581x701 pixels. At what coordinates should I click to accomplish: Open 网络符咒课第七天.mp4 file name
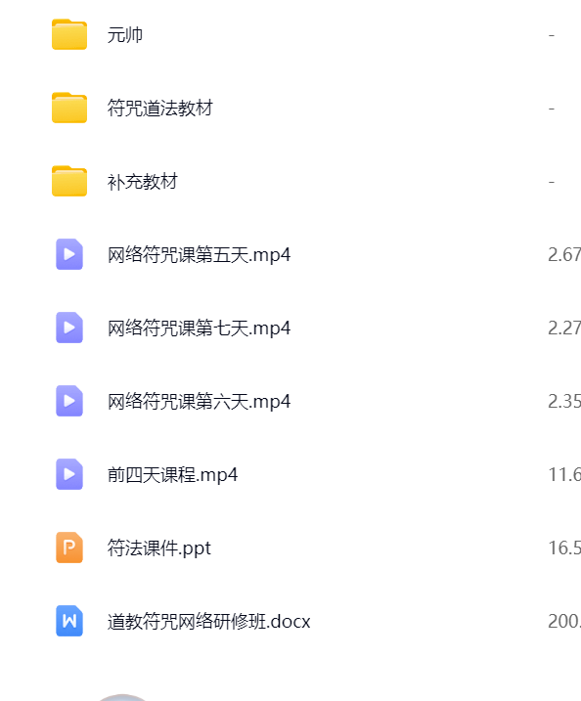click(199, 329)
